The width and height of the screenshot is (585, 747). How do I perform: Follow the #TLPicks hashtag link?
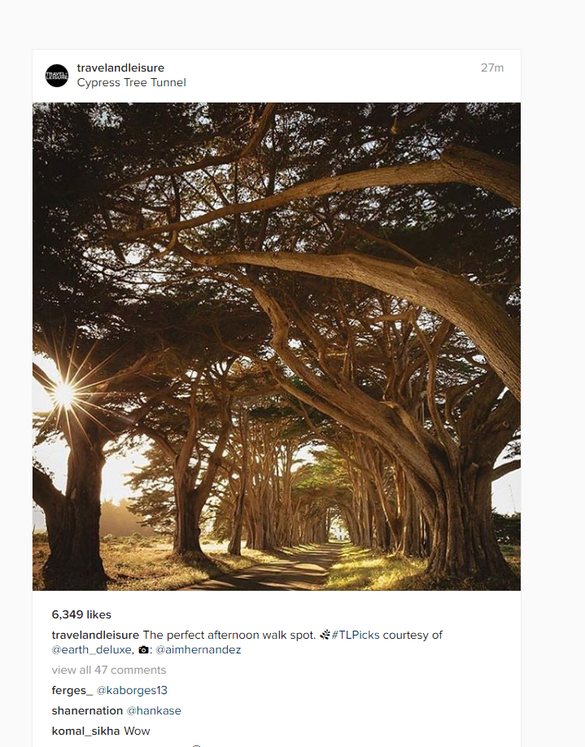[356, 635]
